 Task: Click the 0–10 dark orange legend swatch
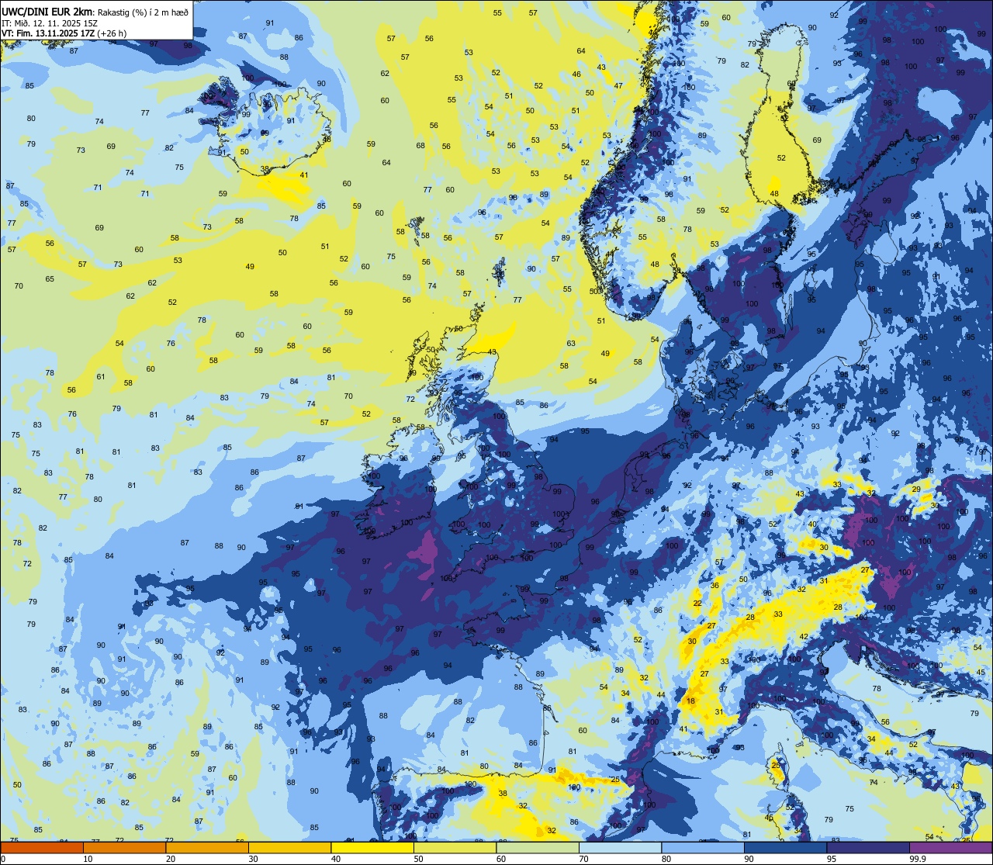click(42, 848)
